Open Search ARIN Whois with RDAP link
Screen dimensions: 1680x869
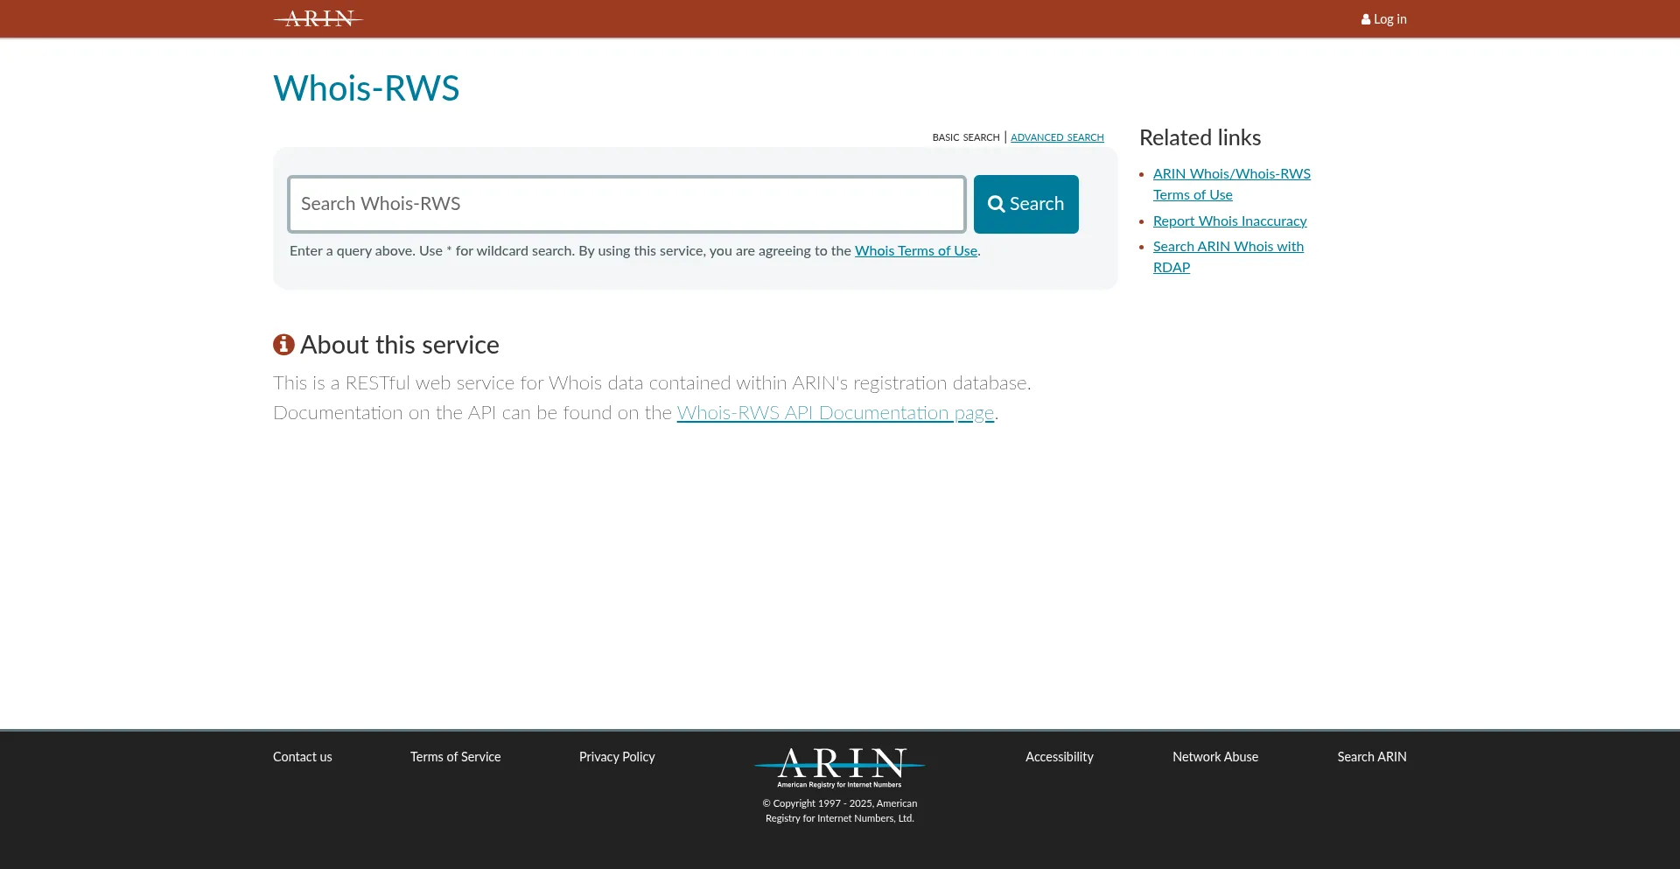(1228, 257)
